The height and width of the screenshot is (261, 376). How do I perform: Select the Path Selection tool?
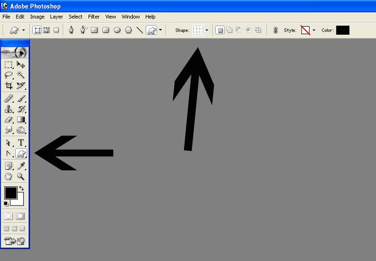point(9,143)
